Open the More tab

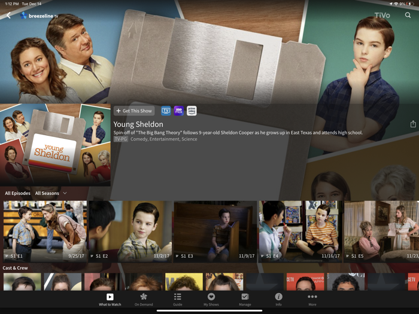312,300
